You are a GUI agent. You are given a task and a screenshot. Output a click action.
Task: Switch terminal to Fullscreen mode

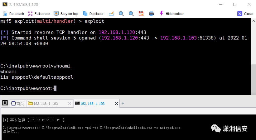(x=39, y=14)
